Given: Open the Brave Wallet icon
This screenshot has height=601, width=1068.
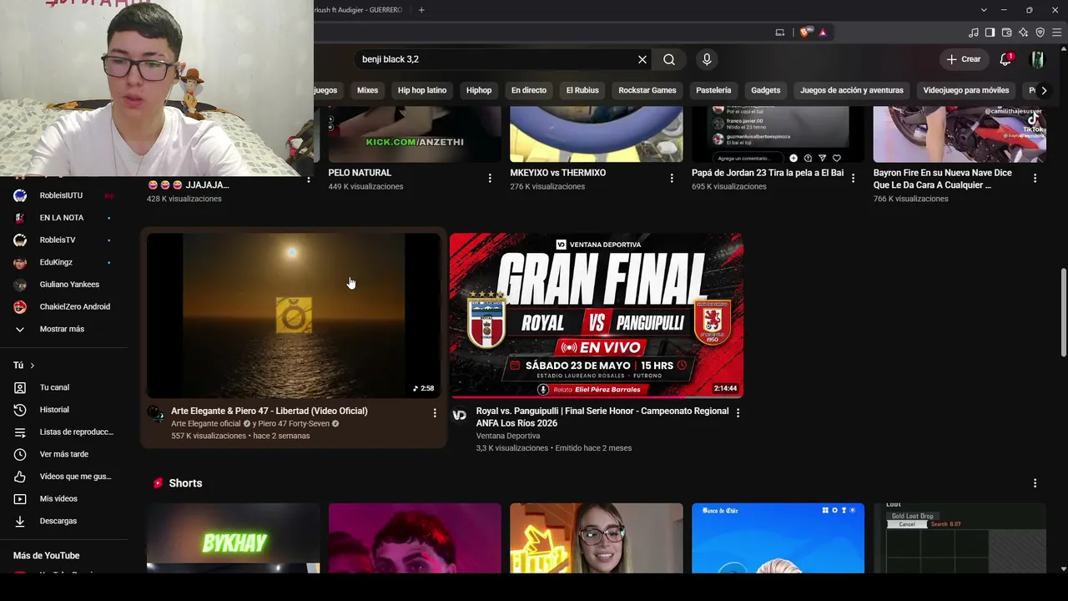Looking at the screenshot, I should 1006,33.
